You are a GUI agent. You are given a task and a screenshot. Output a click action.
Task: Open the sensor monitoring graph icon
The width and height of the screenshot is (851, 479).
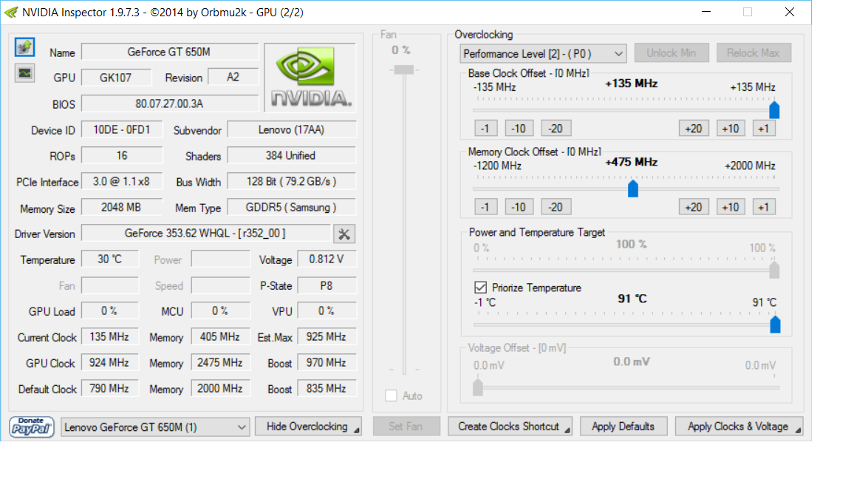[25, 72]
